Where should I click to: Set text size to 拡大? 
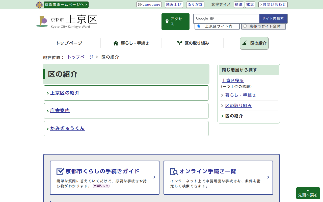(x=250, y=5)
